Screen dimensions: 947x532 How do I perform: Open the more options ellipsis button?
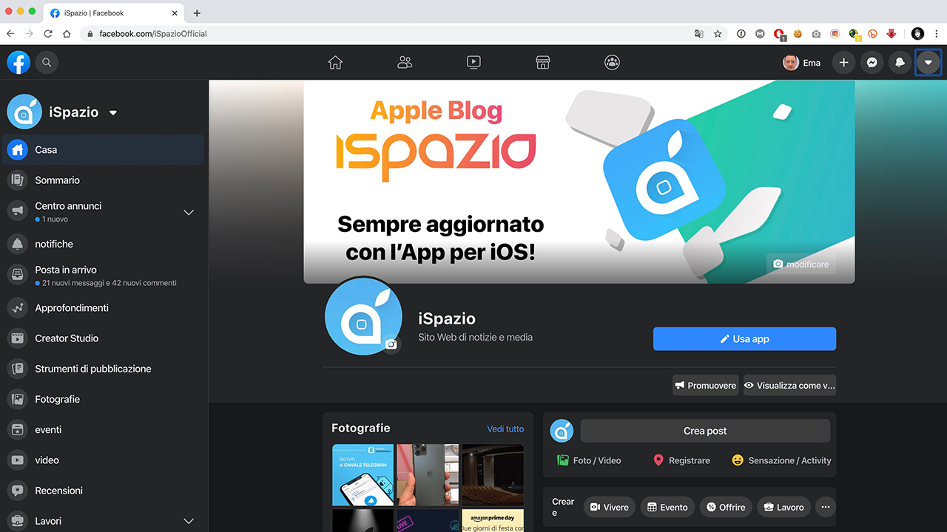click(826, 507)
